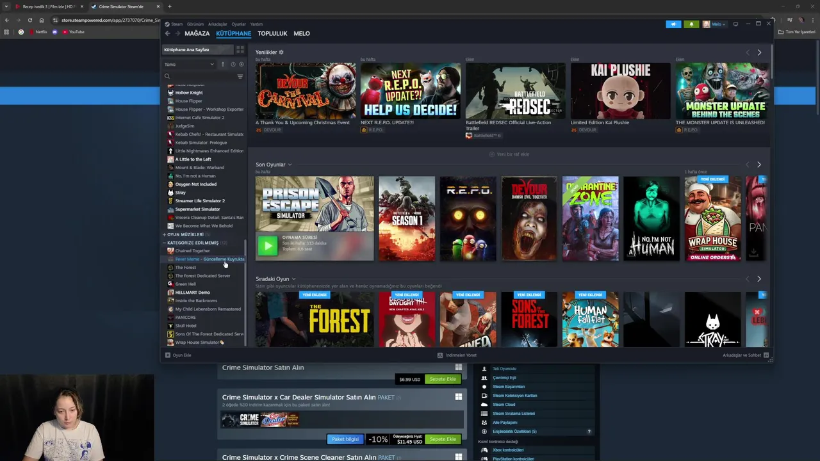Expand Son Oyunlar shelf dropdown
Viewport: 820px width, 461px height.
(290, 165)
